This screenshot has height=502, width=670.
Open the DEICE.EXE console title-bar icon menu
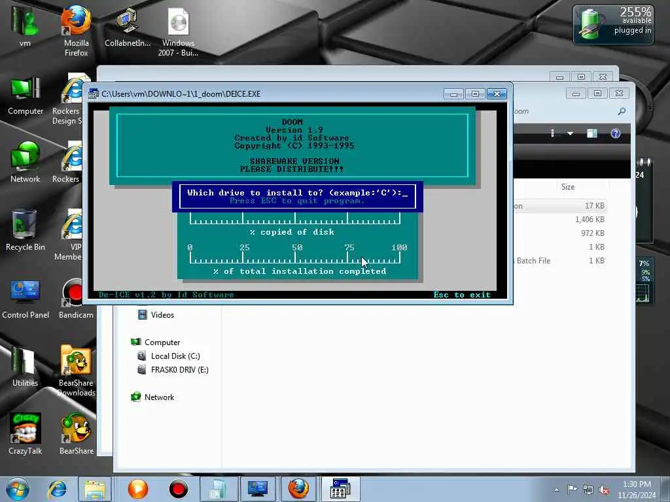pyautogui.click(x=94, y=93)
